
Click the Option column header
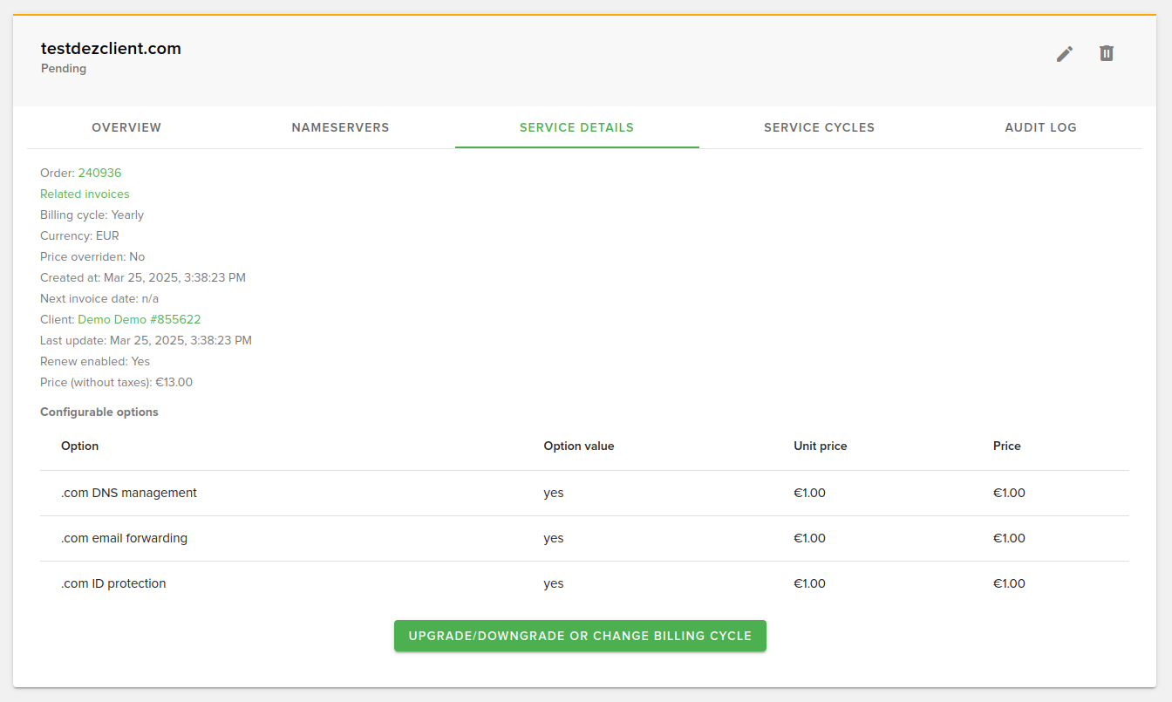point(79,446)
